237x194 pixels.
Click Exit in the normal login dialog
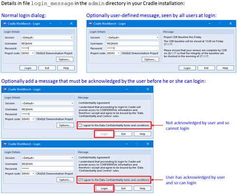click(x=47, y=68)
